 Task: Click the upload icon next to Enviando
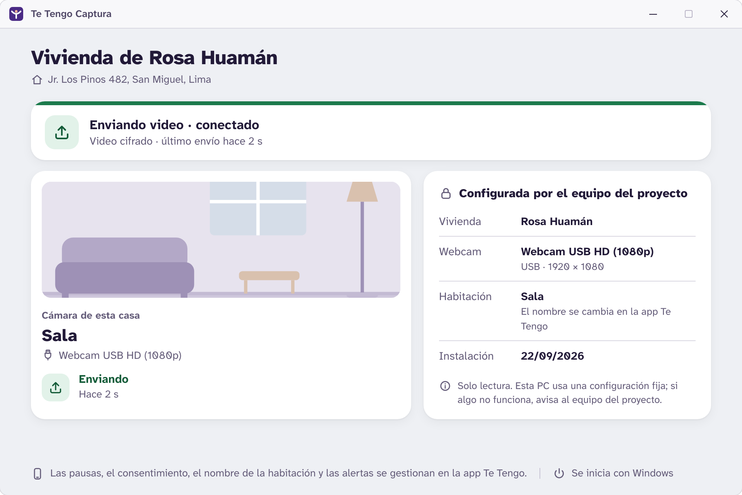[56, 387]
